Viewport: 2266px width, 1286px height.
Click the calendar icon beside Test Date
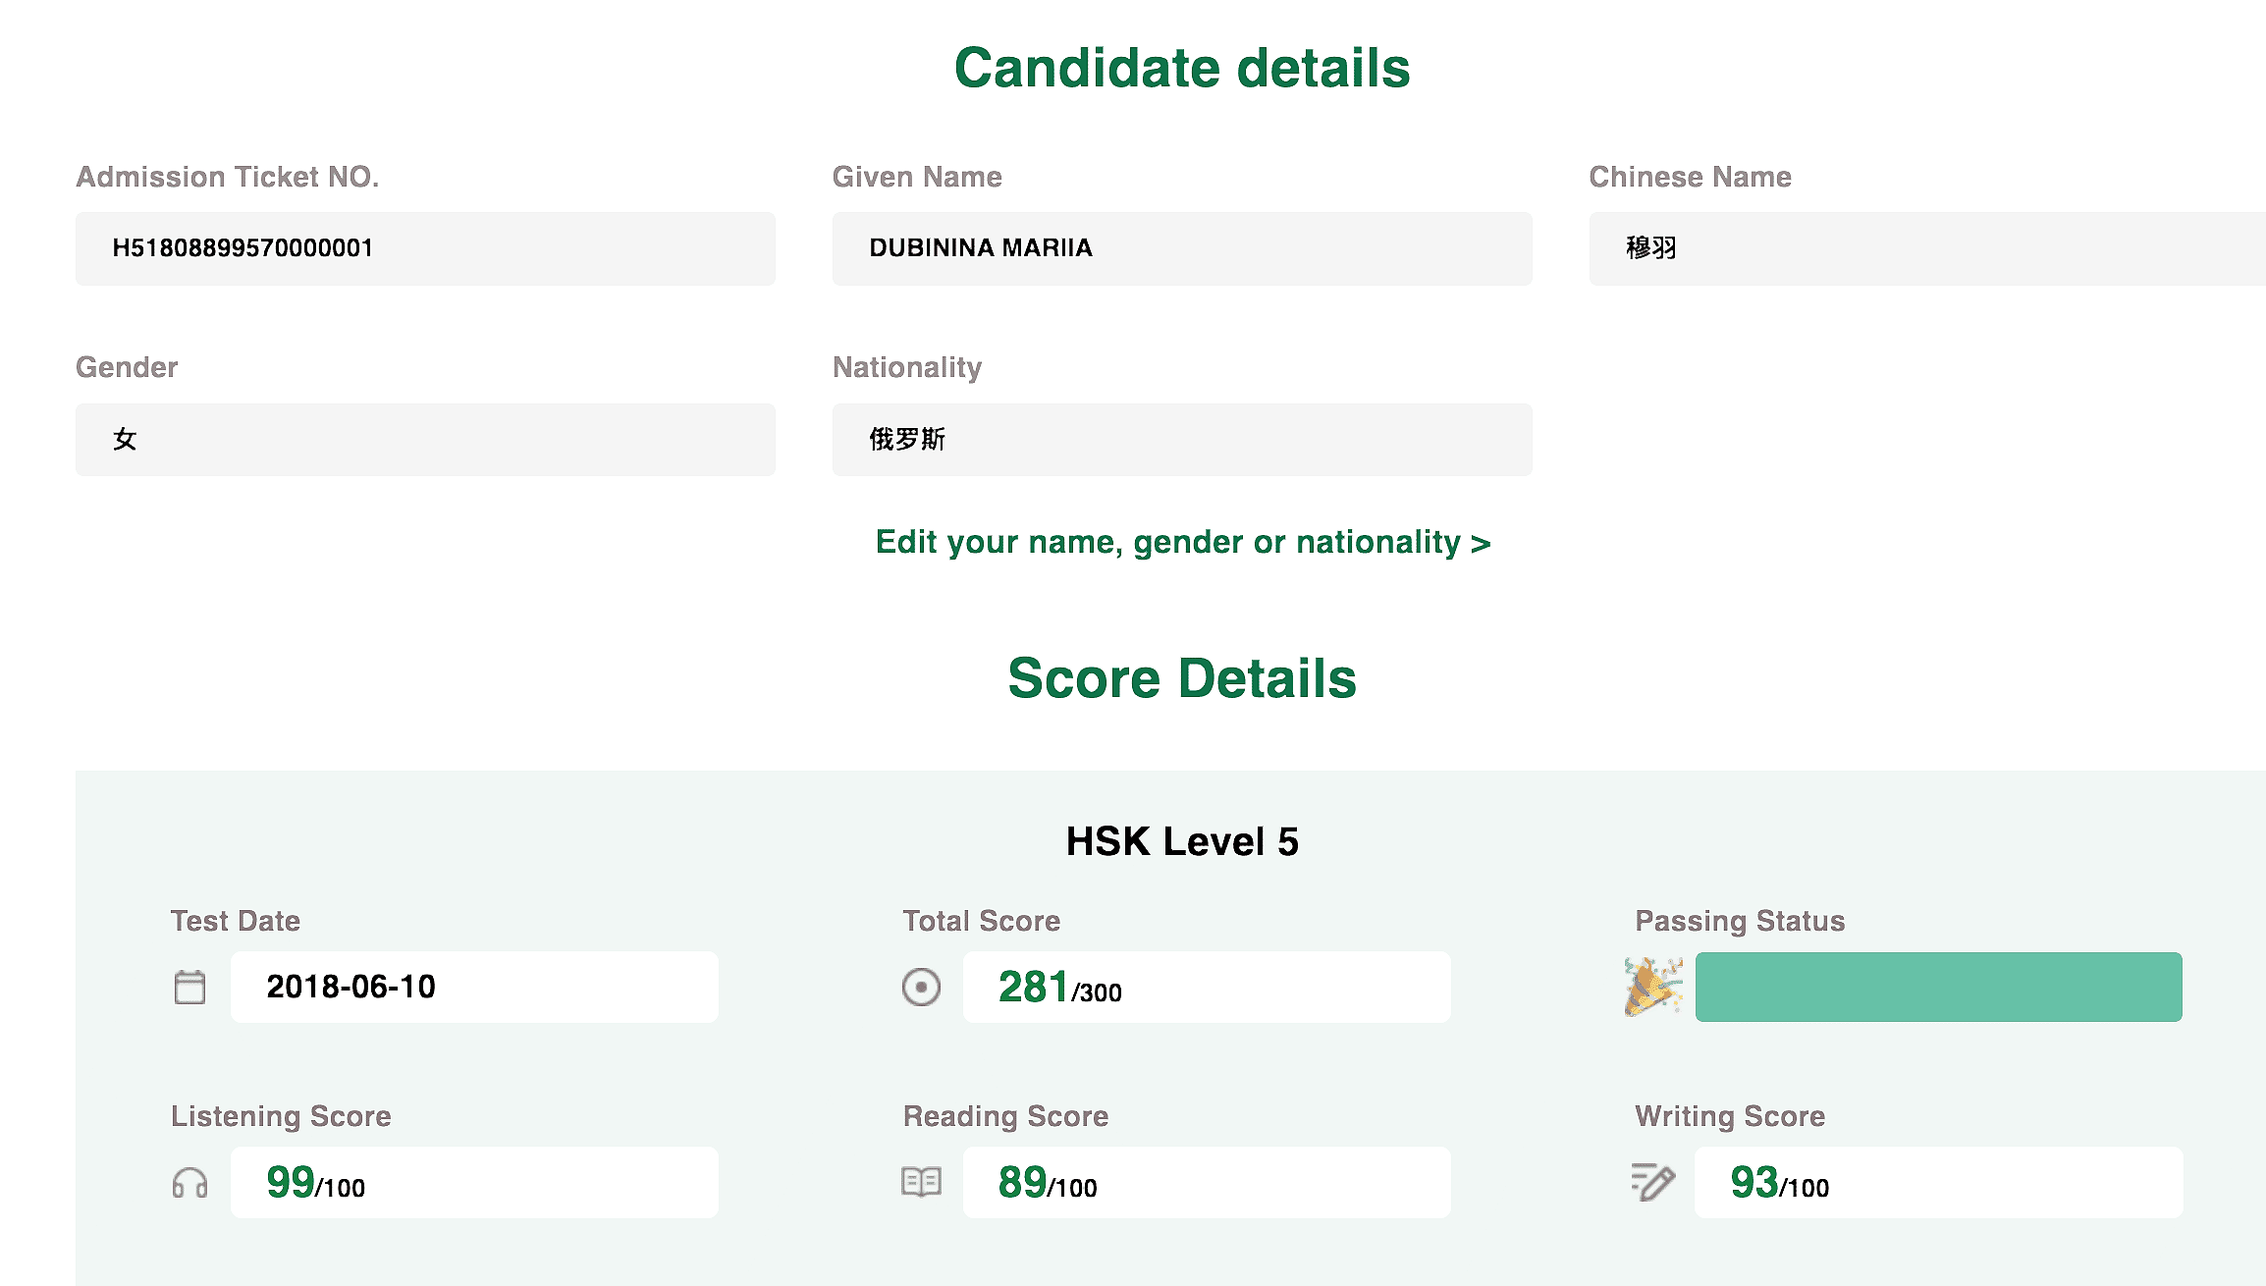pyautogui.click(x=189, y=987)
